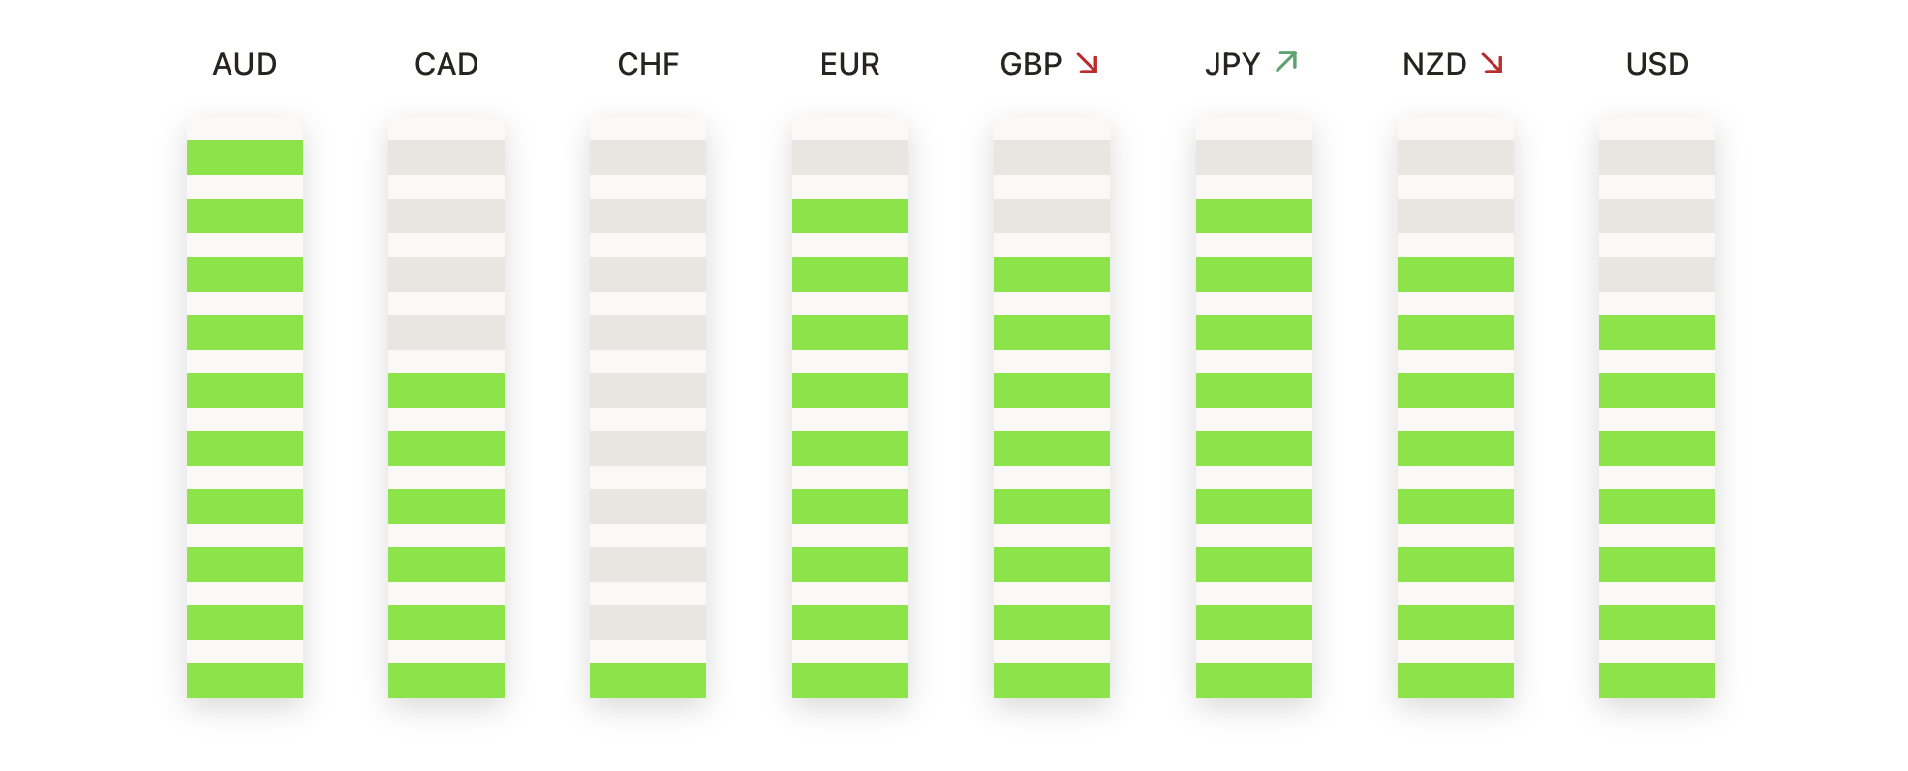Image resolution: width=1908 pixels, height=771 pixels.
Task: Select the AUD currency label
Action: tap(245, 64)
